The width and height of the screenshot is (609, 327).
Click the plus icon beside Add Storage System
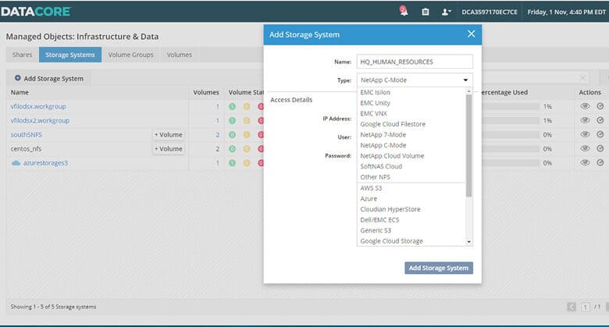(x=17, y=78)
